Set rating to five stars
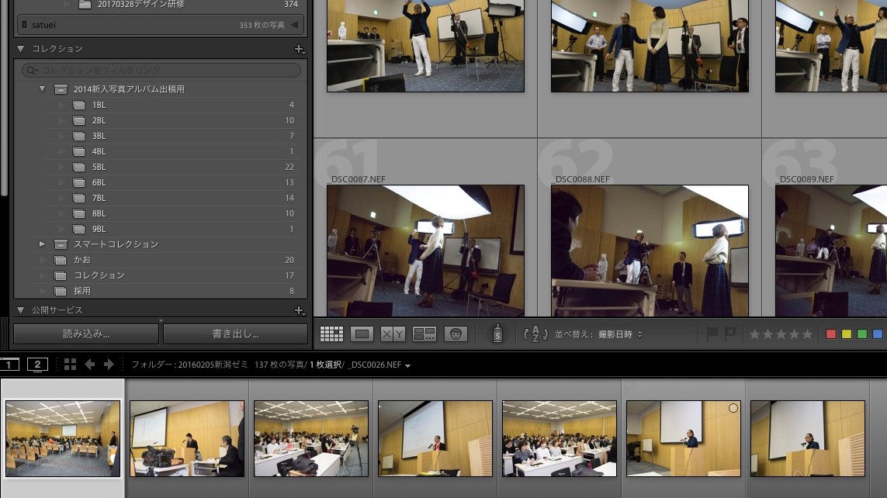The image size is (887, 498). (807, 334)
